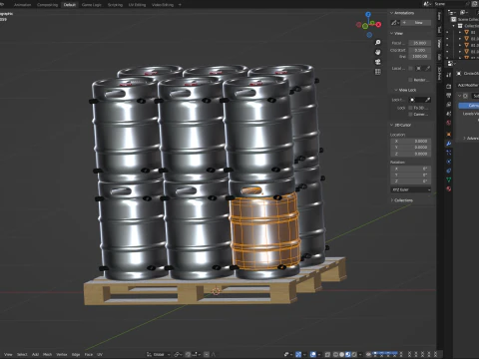Click the eyedropper next to Lock to Object
Screen dimensions: 479x359
point(428,100)
